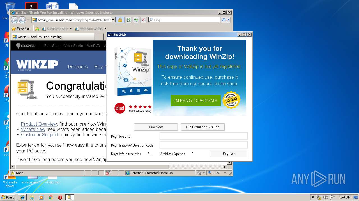Viewport: 359px width, 201px height.
Task: Launch Opera from the taskbar
Action: (x=60, y=197)
